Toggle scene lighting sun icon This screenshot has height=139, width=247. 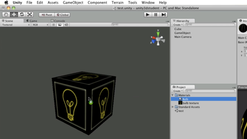coord(53,25)
